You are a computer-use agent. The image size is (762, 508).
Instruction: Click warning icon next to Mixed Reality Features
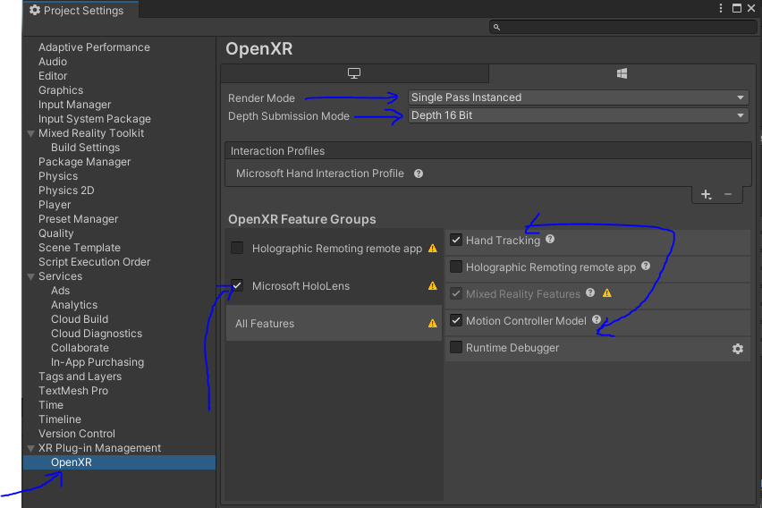click(x=607, y=293)
